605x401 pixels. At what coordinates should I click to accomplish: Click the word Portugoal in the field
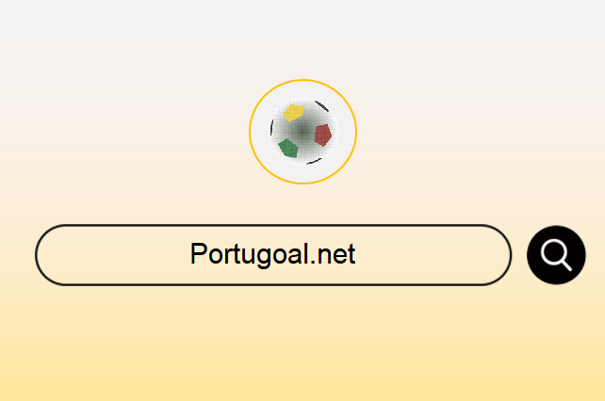(x=249, y=254)
